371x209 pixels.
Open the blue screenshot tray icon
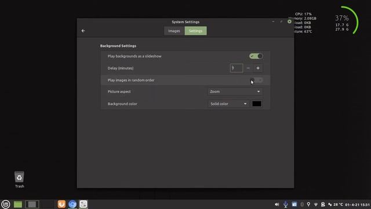[x=294, y=204]
